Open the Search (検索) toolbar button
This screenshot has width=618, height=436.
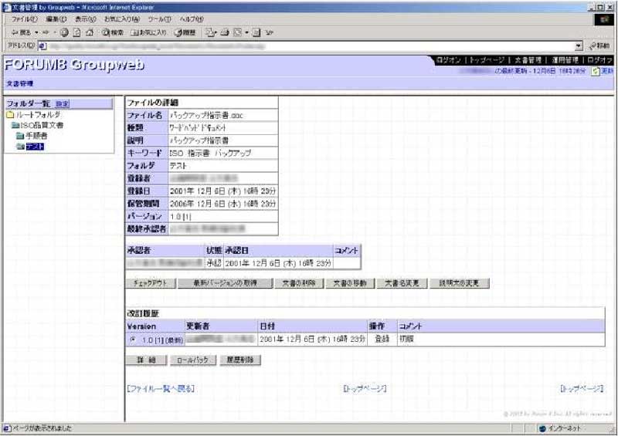point(112,32)
